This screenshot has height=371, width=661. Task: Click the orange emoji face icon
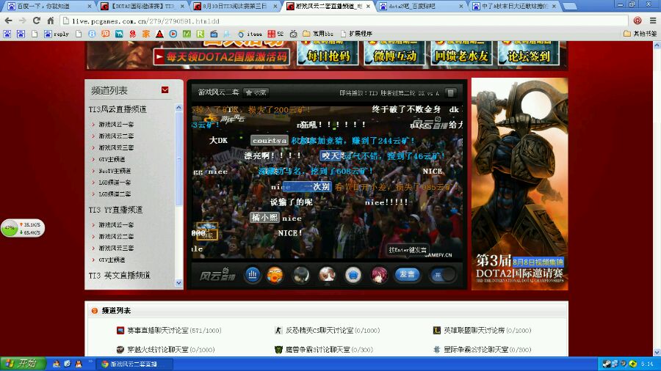[x=275, y=275]
